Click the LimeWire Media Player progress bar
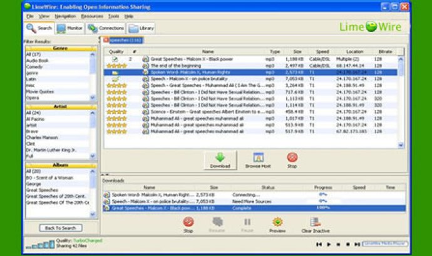The height and width of the screenshot is (256, 432). 385,244
